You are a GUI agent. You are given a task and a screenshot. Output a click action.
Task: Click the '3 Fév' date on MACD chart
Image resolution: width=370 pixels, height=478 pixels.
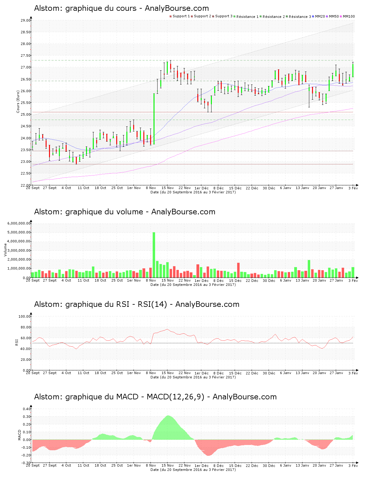[353, 466]
